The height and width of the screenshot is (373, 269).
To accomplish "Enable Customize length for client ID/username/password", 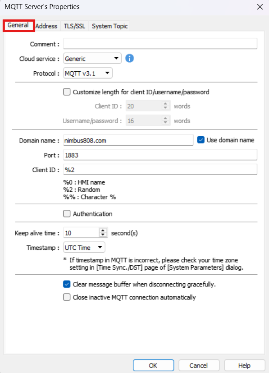I will point(67,92).
